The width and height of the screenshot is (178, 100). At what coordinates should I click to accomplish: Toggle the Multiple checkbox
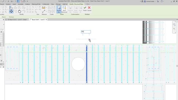click(x=8, y=17)
